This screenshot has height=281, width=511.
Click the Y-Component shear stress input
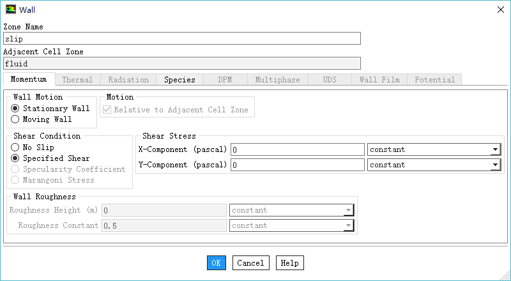pyautogui.click(x=297, y=165)
